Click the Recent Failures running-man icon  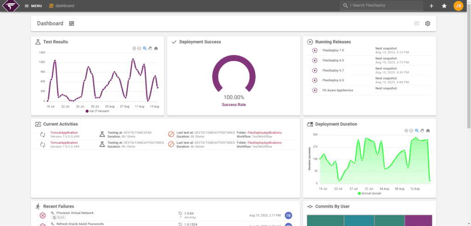38,206
